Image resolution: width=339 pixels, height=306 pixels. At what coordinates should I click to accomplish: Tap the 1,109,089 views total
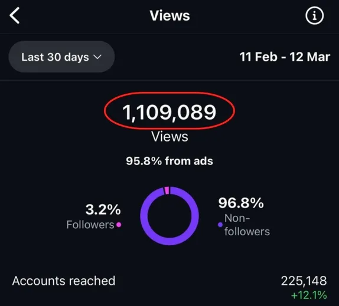(x=169, y=112)
